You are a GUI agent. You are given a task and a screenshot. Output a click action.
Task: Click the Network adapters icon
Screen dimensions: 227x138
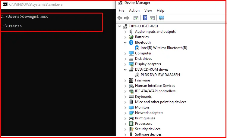[131, 113]
